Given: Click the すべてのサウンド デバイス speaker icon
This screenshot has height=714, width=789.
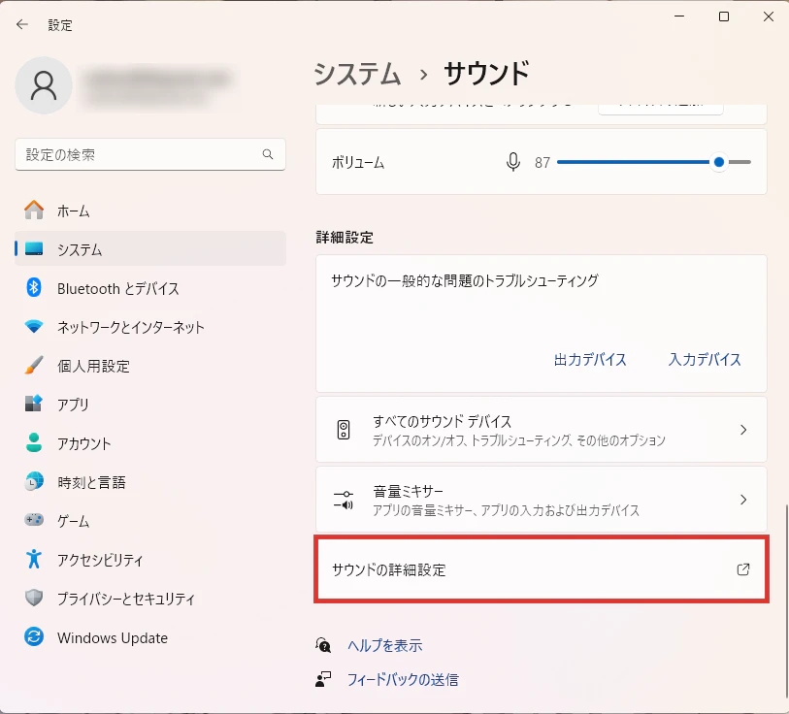Looking at the screenshot, I should (344, 431).
